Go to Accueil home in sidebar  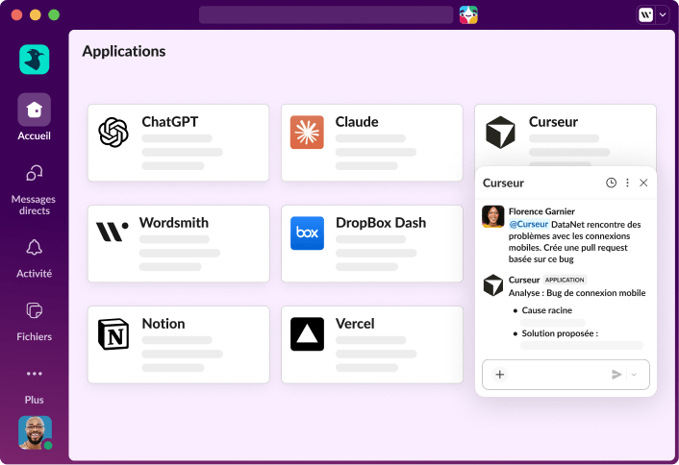click(35, 117)
